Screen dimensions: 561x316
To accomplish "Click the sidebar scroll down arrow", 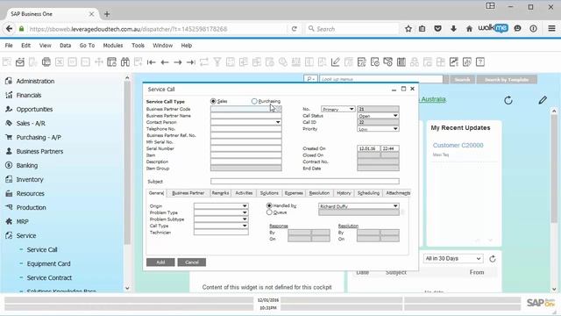I will point(127,288).
